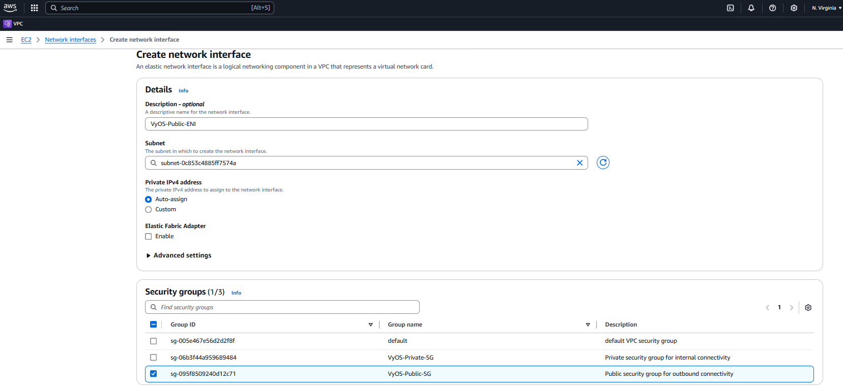Open the N. Virginia region dropdown
843x387 pixels.
(x=826, y=8)
